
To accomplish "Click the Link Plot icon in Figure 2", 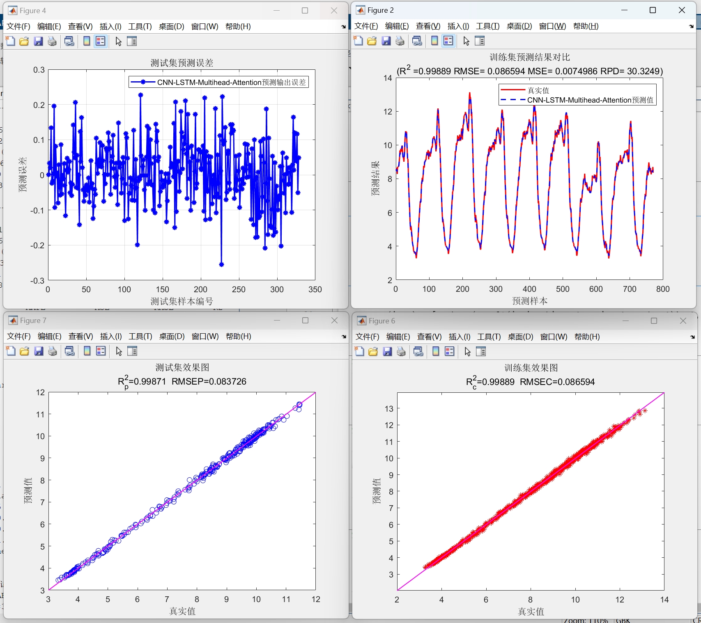I will [x=417, y=41].
